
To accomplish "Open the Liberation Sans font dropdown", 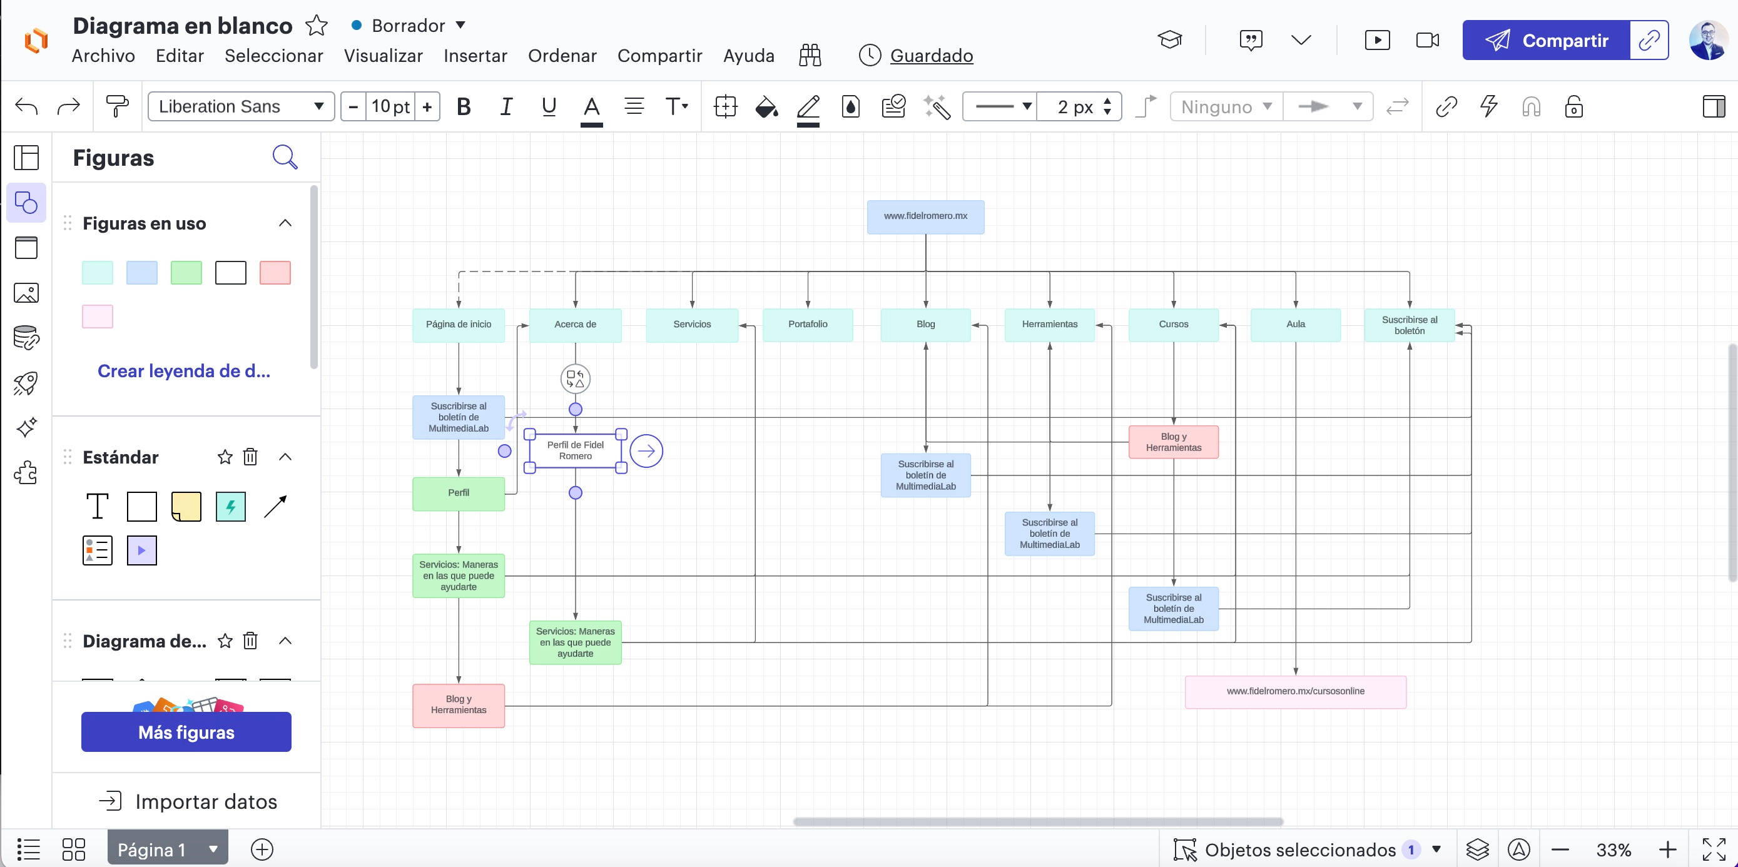I will [x=241, y=106].
